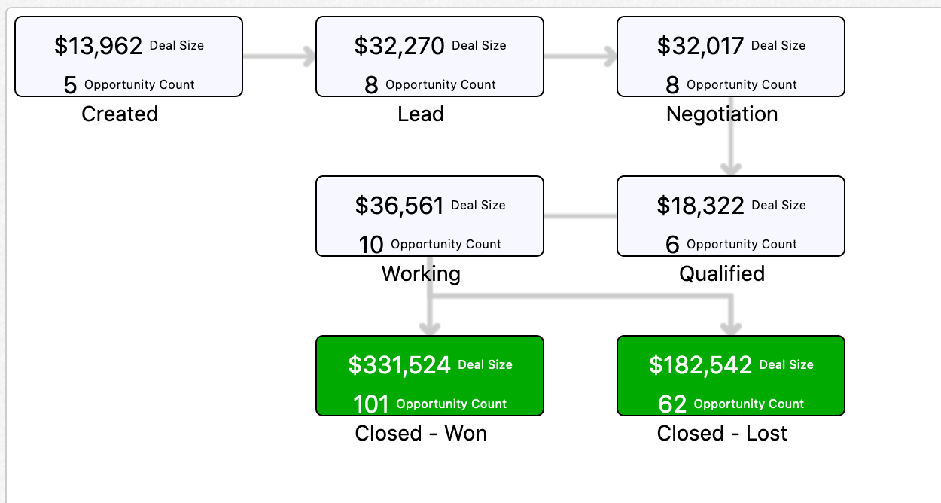941x503 pixels.
Task: Click the "Lead" label below its box
Action: [x=421, y=114]
